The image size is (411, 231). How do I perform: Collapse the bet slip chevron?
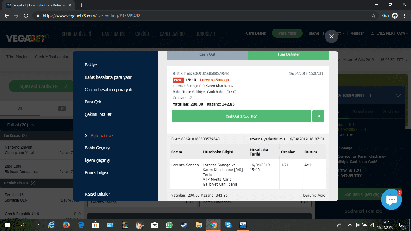[x=398, y=96]
